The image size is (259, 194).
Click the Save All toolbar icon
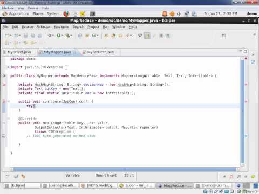coord(33,36)
